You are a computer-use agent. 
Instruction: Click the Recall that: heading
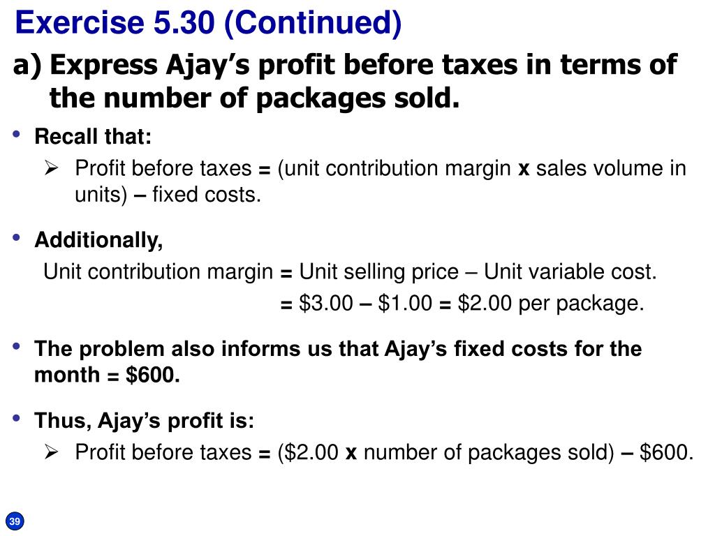tap(93, 136)
